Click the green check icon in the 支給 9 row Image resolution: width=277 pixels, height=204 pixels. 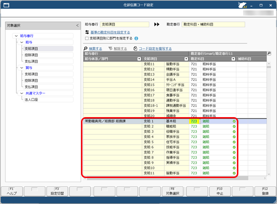click(234, 163)
